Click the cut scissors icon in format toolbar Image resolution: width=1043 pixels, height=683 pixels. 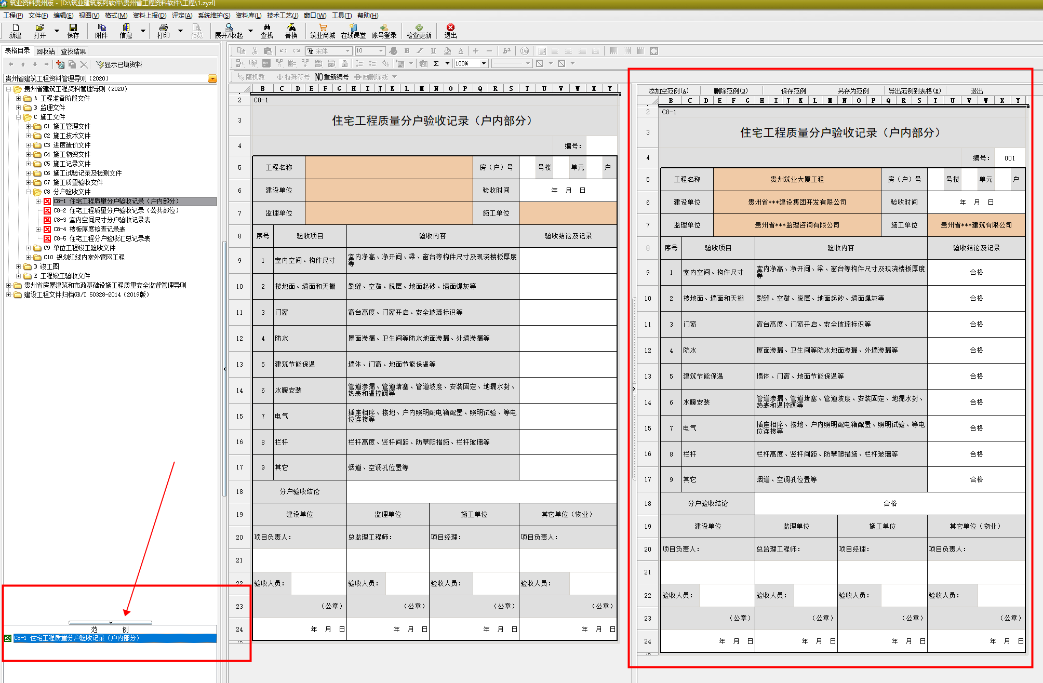coord(255,51)
